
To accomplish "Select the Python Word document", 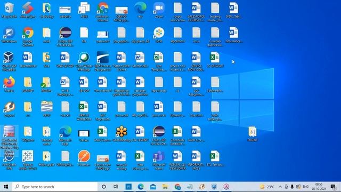I will coord(121,61).
